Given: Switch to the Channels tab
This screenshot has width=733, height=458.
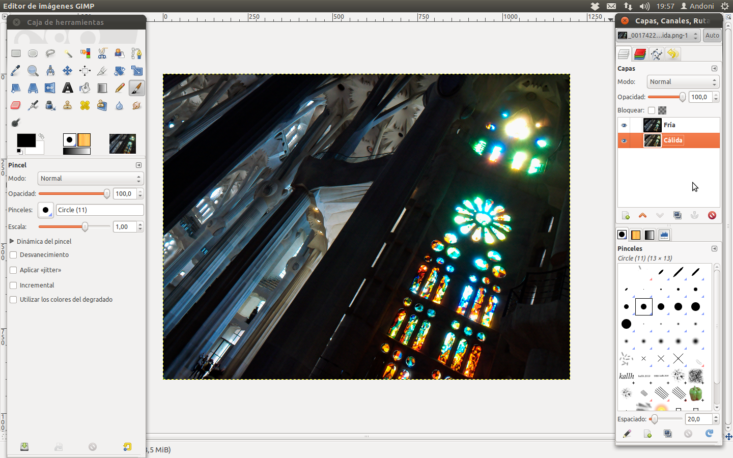Looking at the screenshot, I should tap(640, 54).
